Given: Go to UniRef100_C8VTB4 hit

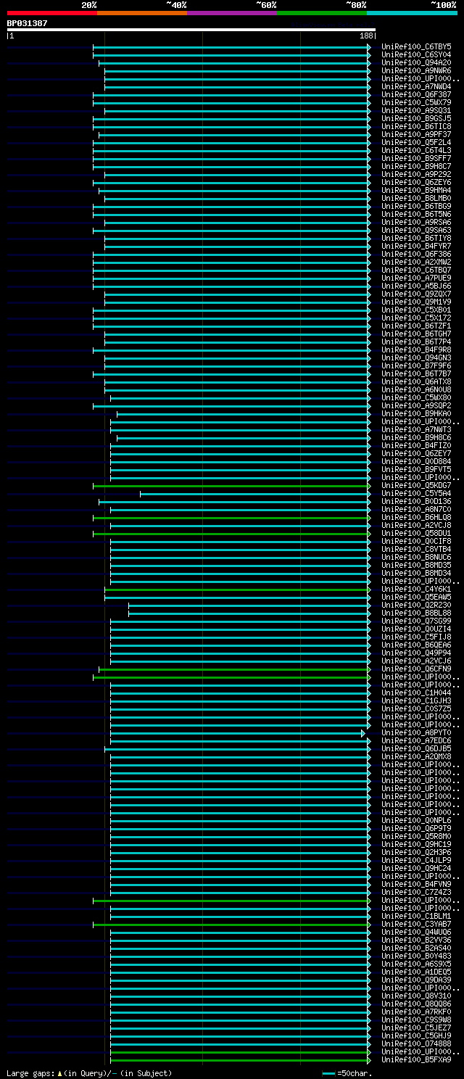Looking at the screenshot, I should click(x=416, y=550).
